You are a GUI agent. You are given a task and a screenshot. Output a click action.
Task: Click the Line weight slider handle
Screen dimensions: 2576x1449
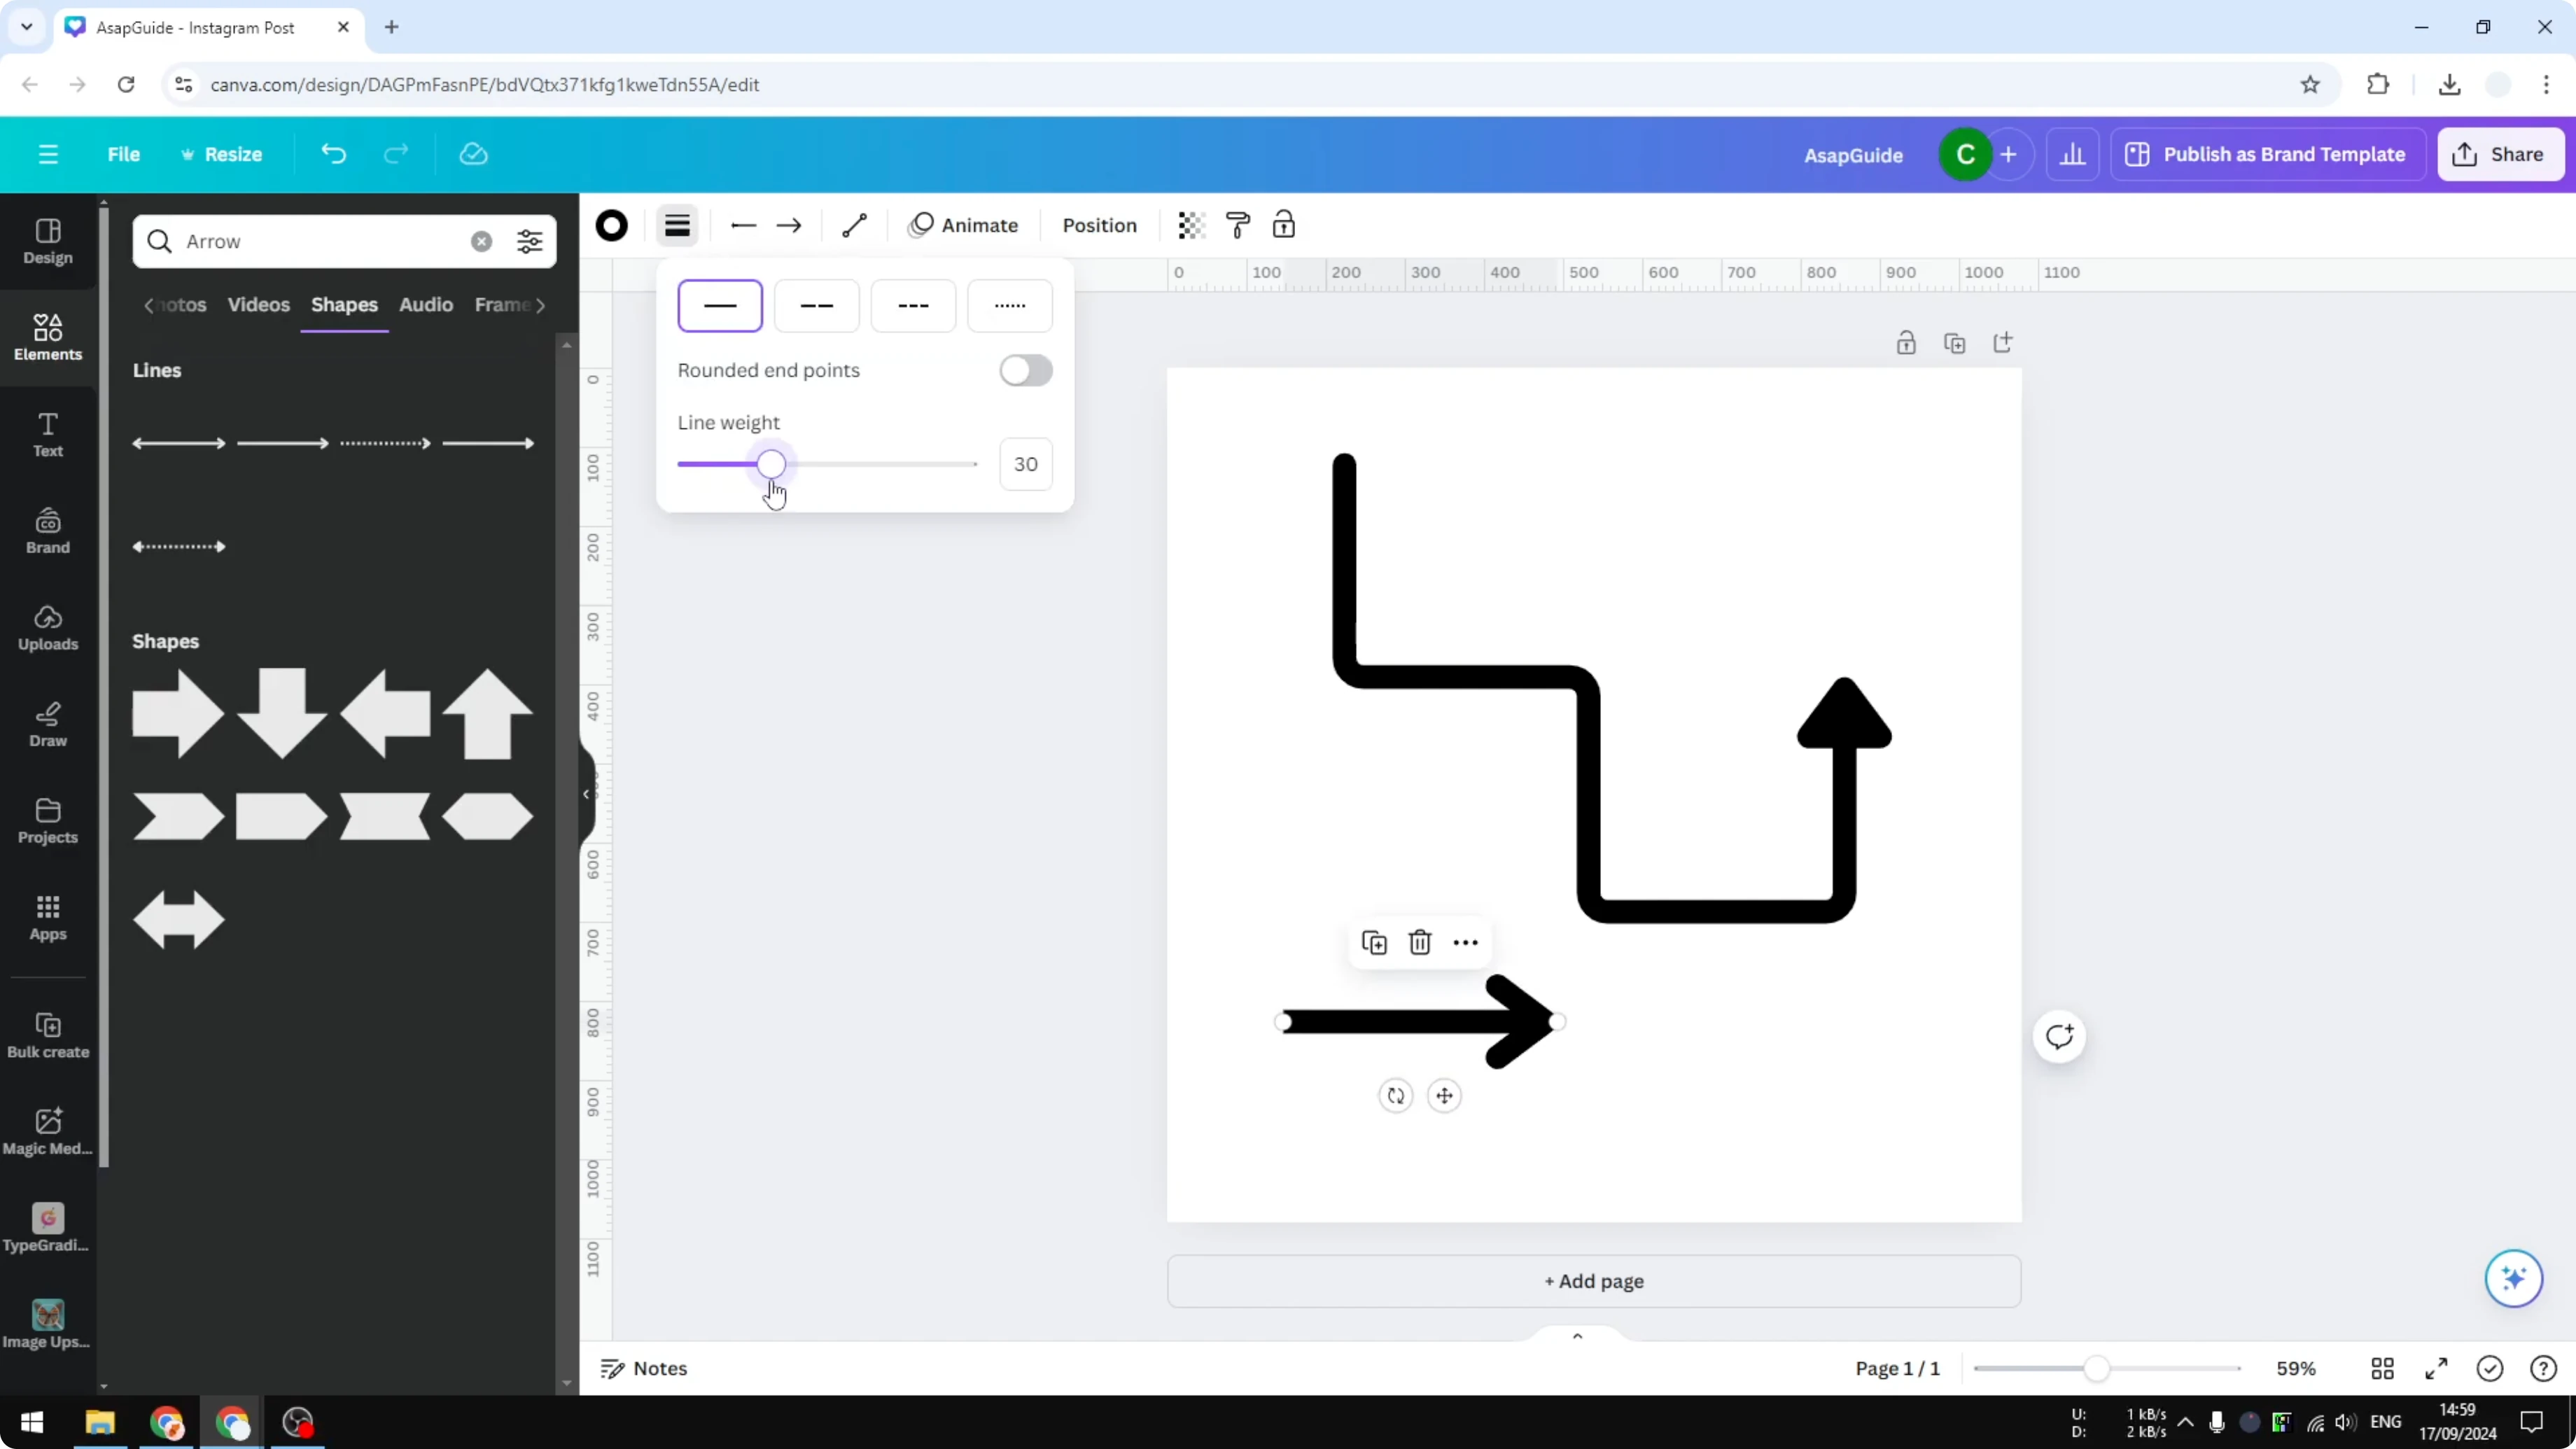click(771, 464)
